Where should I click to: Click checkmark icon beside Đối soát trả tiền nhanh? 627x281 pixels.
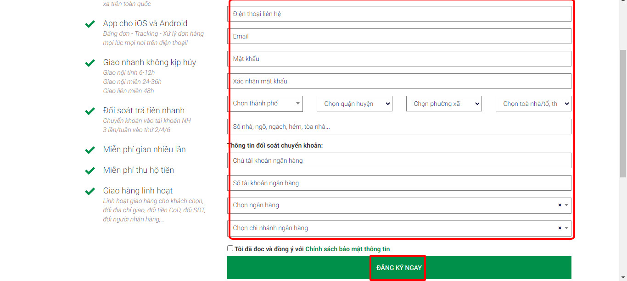point(90,111)
